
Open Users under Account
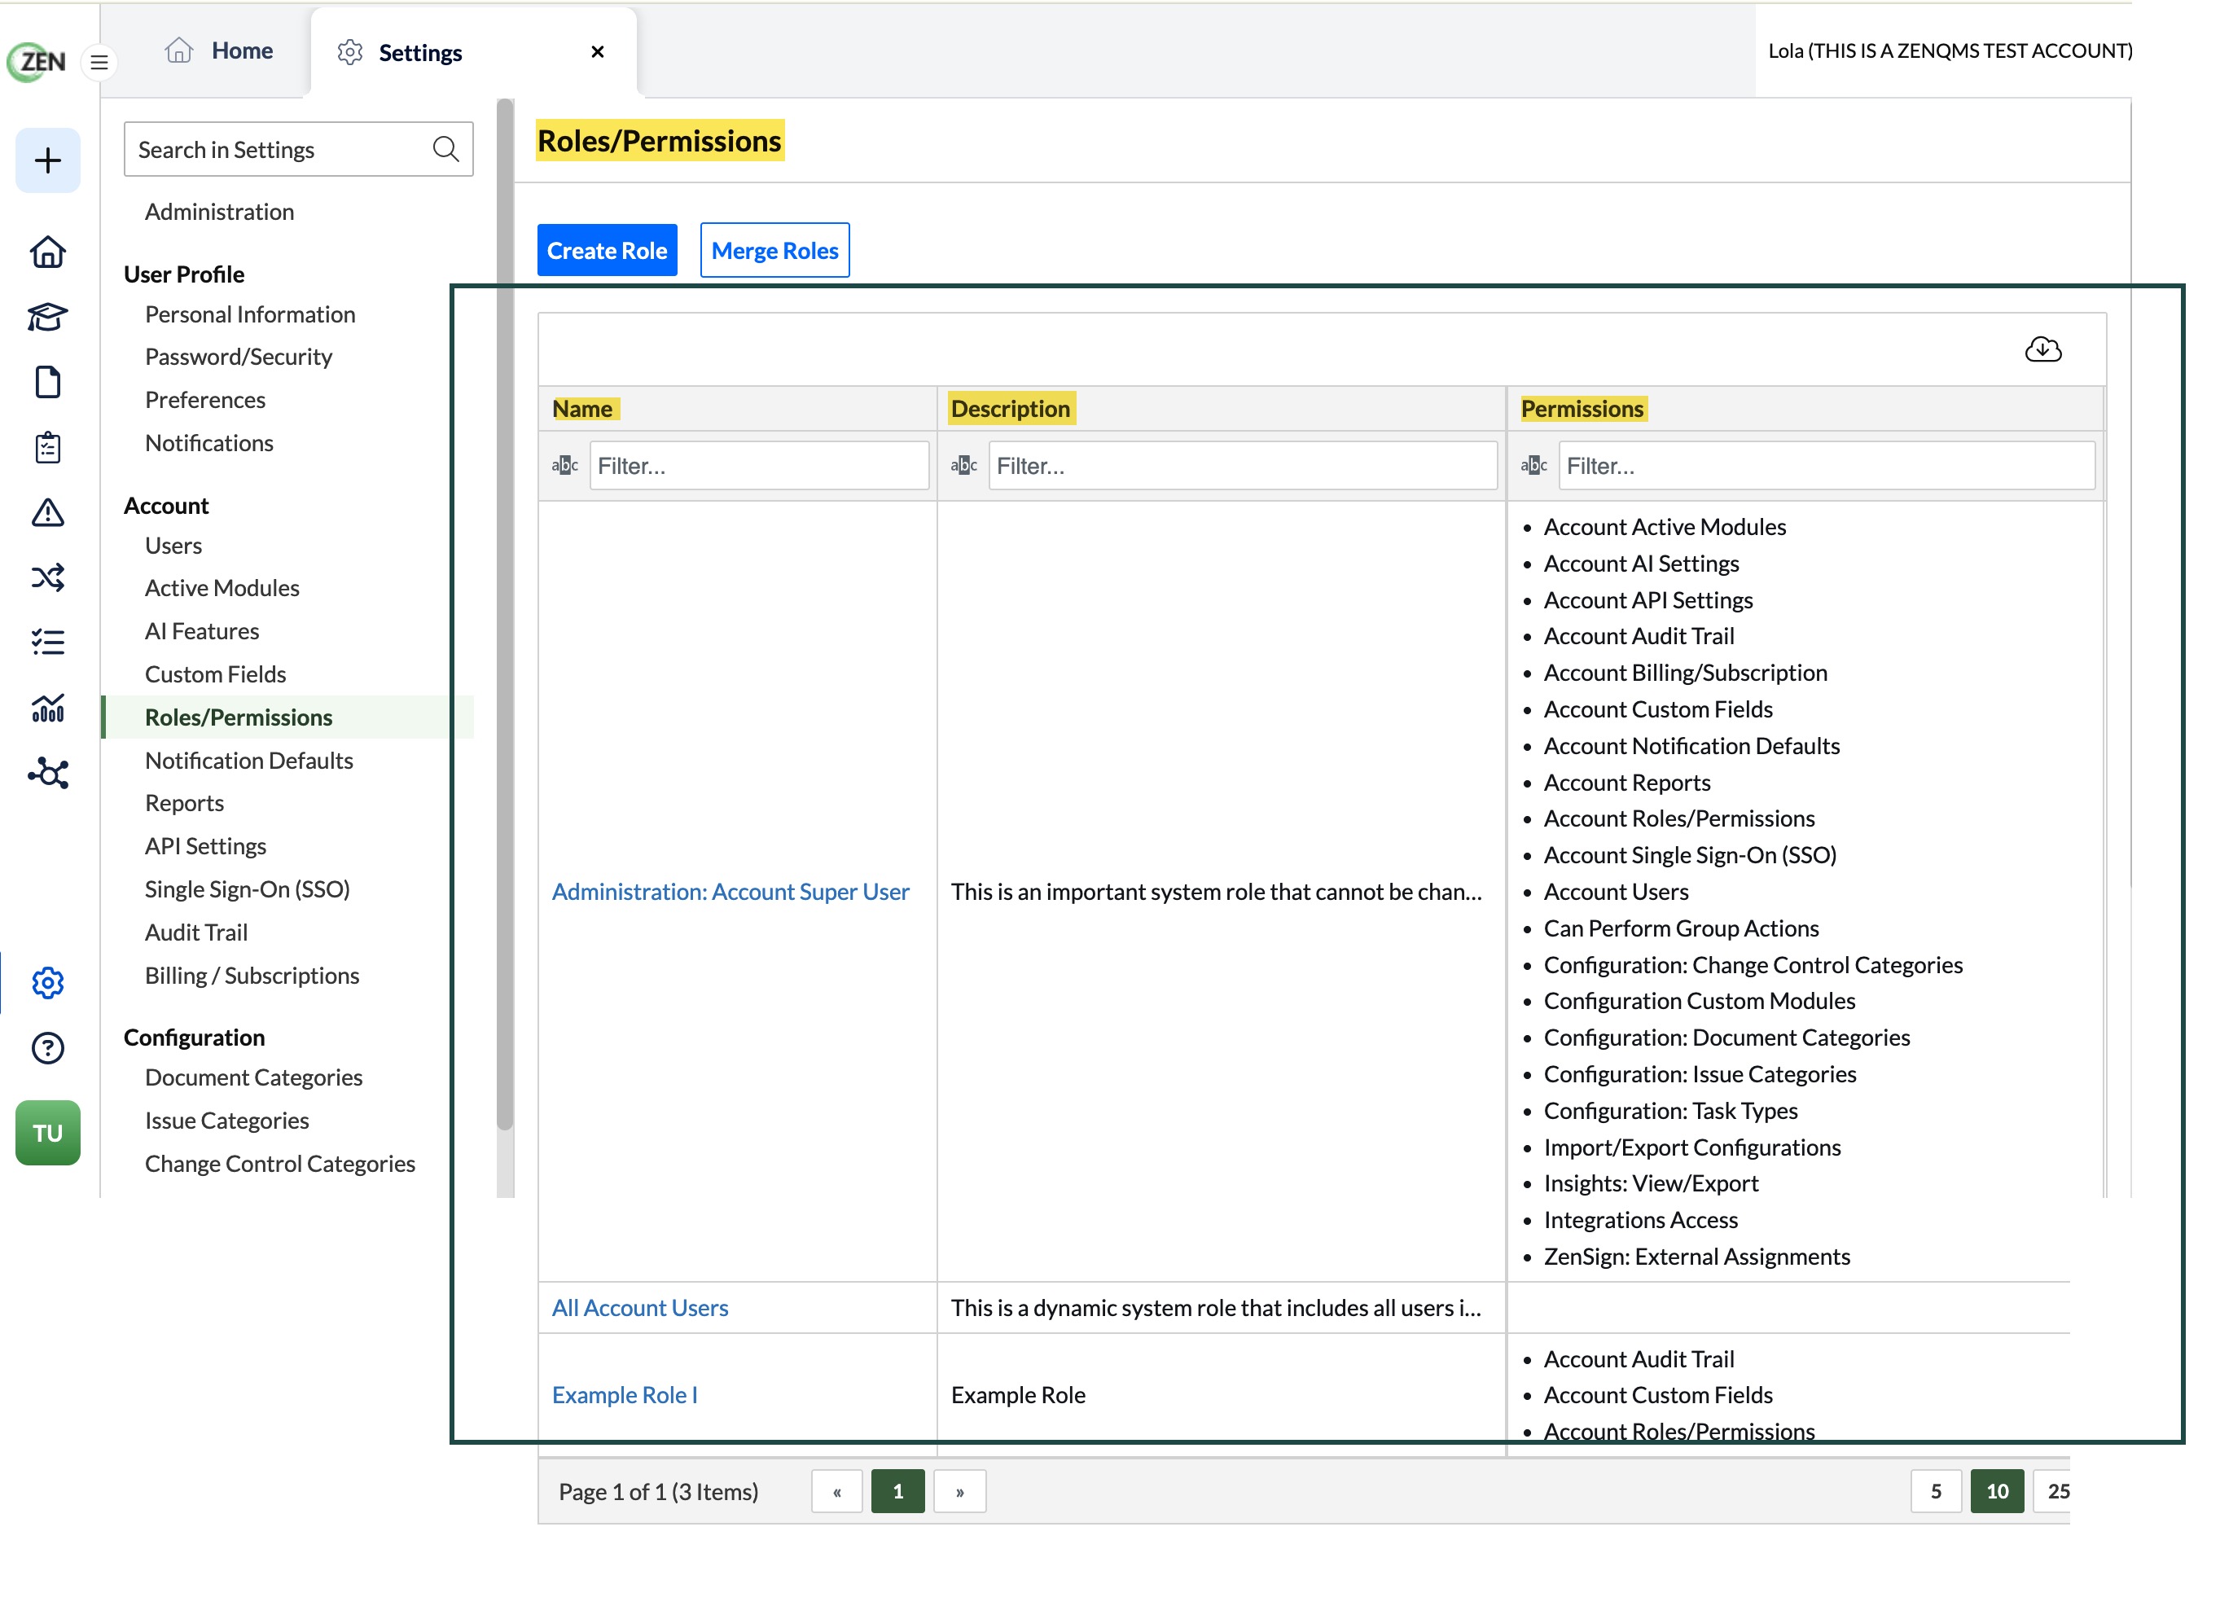(x=173, y=546)
